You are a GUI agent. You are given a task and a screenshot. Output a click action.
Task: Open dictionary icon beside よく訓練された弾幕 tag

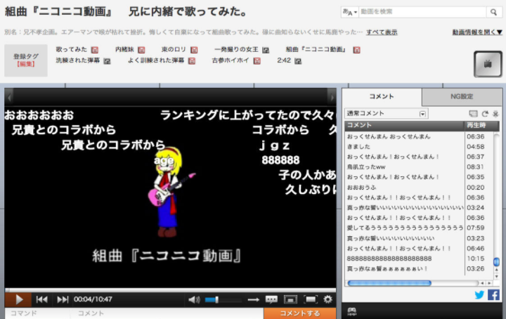coord(192,60)
